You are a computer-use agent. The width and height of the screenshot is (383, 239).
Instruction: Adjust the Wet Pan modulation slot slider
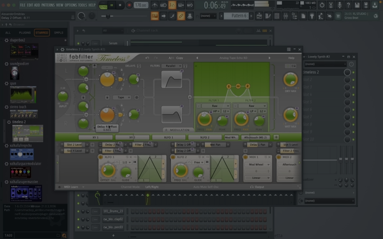point(215,145)
